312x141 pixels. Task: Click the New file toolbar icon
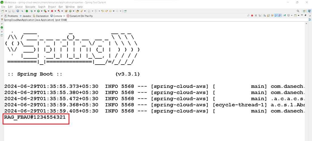coord(3,11)
